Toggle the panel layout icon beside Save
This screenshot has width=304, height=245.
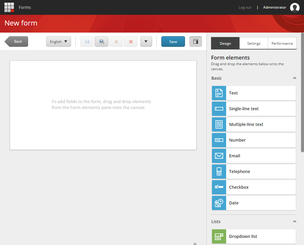195,41
